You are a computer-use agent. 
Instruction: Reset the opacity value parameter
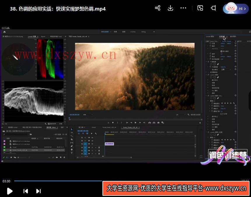pos(236,67)
